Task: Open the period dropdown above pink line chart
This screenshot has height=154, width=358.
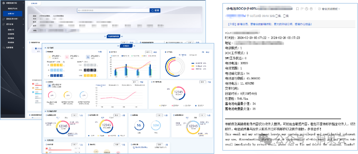Action: pos(135,82)
